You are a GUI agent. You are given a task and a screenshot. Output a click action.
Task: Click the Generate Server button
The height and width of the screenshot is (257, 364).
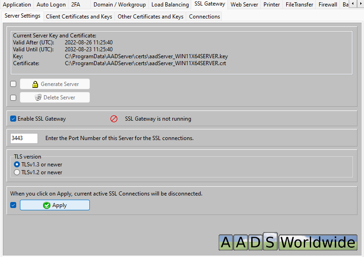tap(55, 84)
